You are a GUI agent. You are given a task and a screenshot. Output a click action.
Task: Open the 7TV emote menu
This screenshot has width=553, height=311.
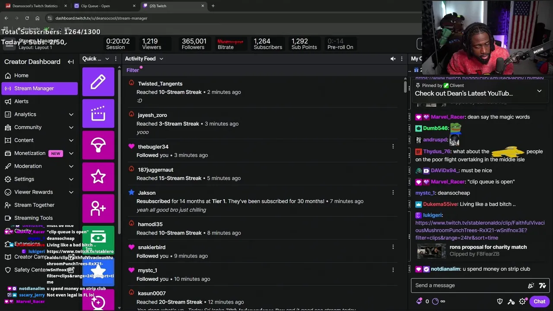[543, 286]
